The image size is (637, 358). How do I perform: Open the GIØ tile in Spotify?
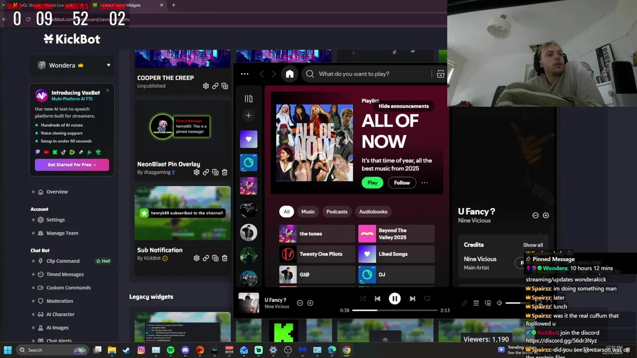tap(317, 274)
